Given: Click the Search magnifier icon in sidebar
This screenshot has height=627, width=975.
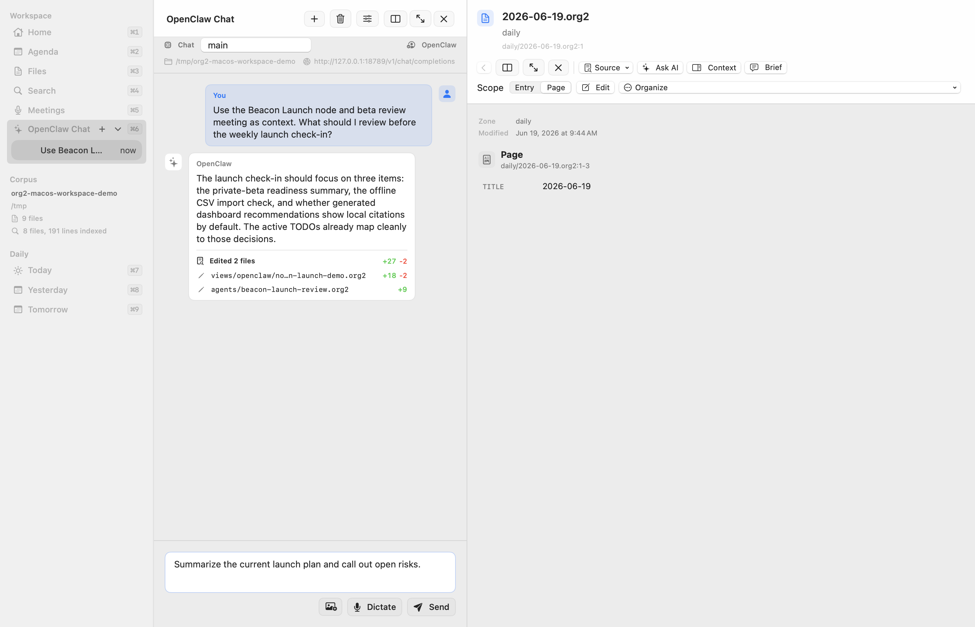Looking at the screenshot, I should (x=18, y=91).
